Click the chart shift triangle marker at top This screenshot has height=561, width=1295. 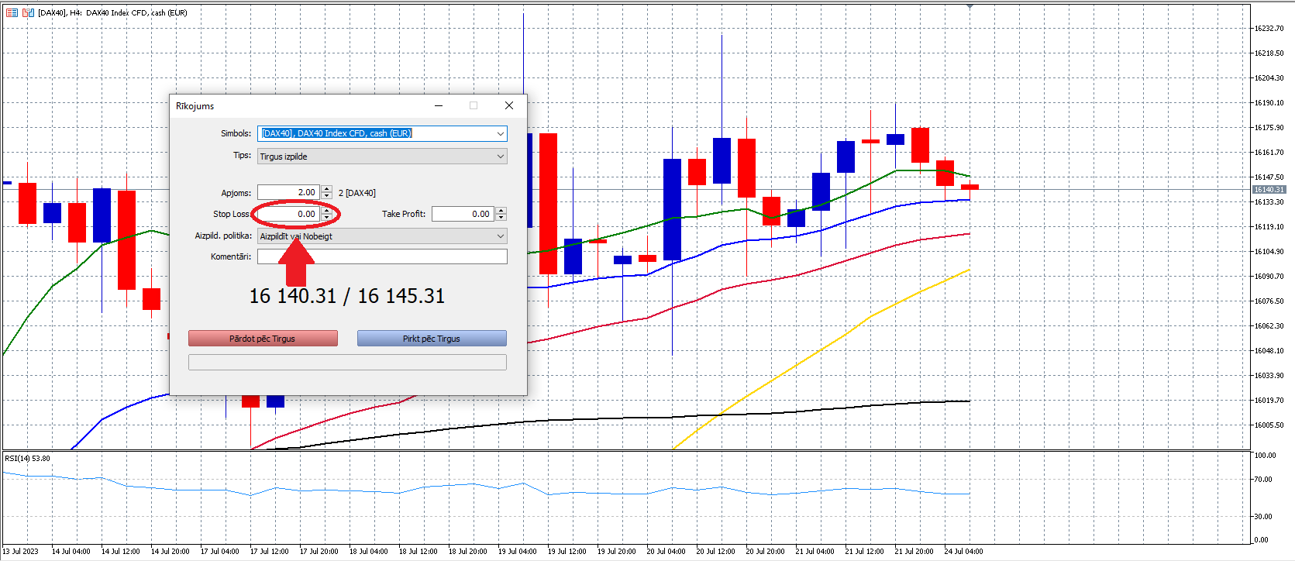pyautogui.click(x=970, y=6)
